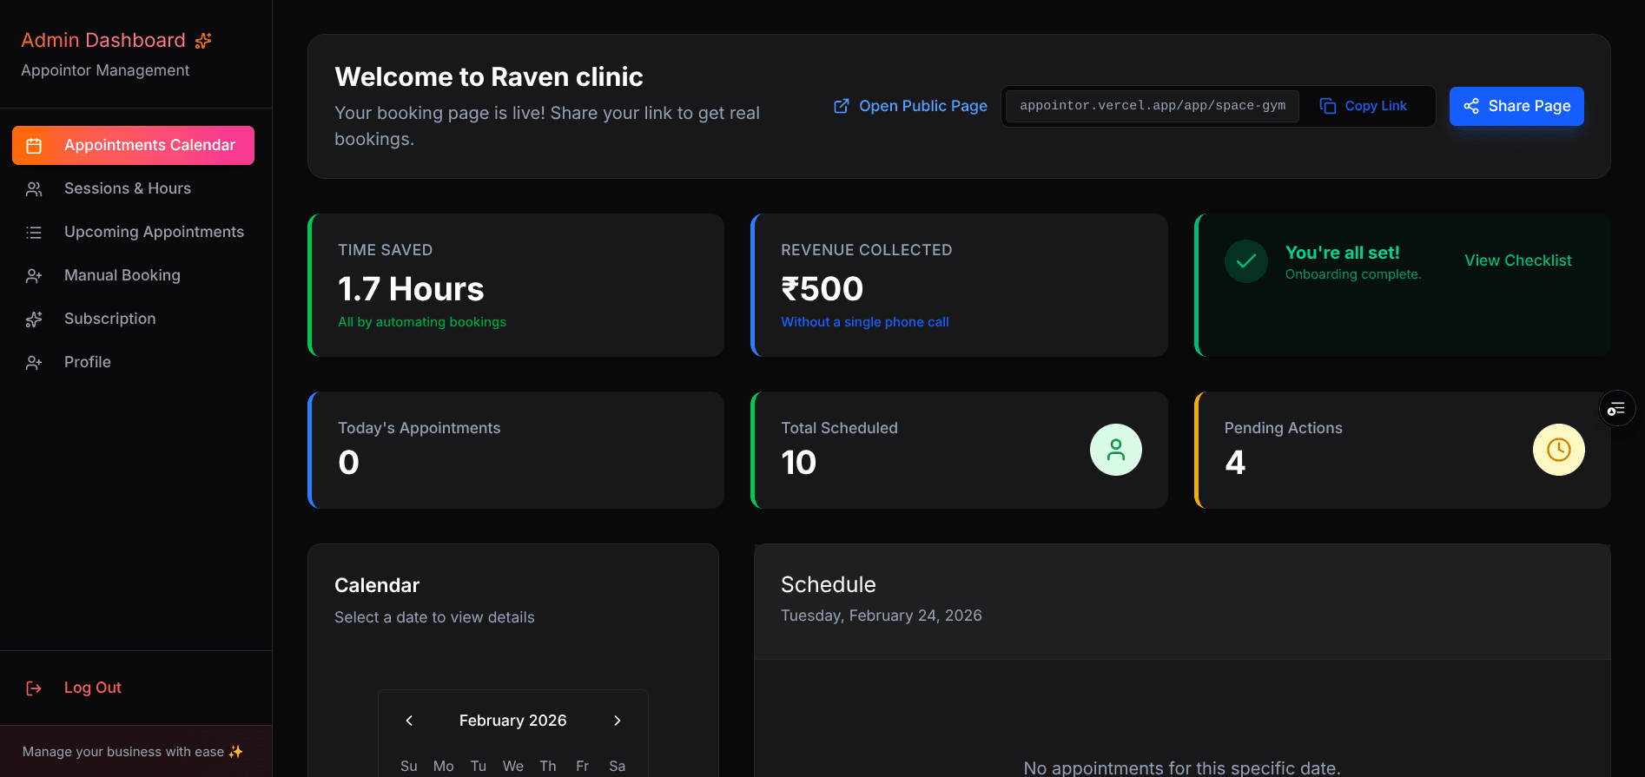
Task: Click the Upcoming Appointments list icon
Action: pyautogui.click(x=34, y=233)
